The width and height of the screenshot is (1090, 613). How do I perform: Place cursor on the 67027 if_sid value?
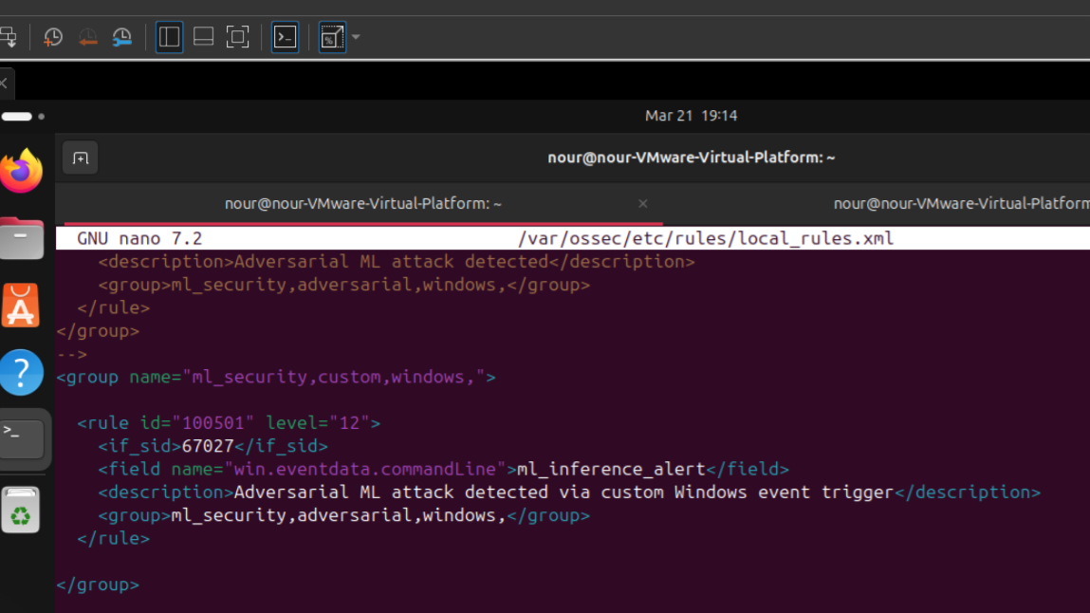[x=208, y=446]
